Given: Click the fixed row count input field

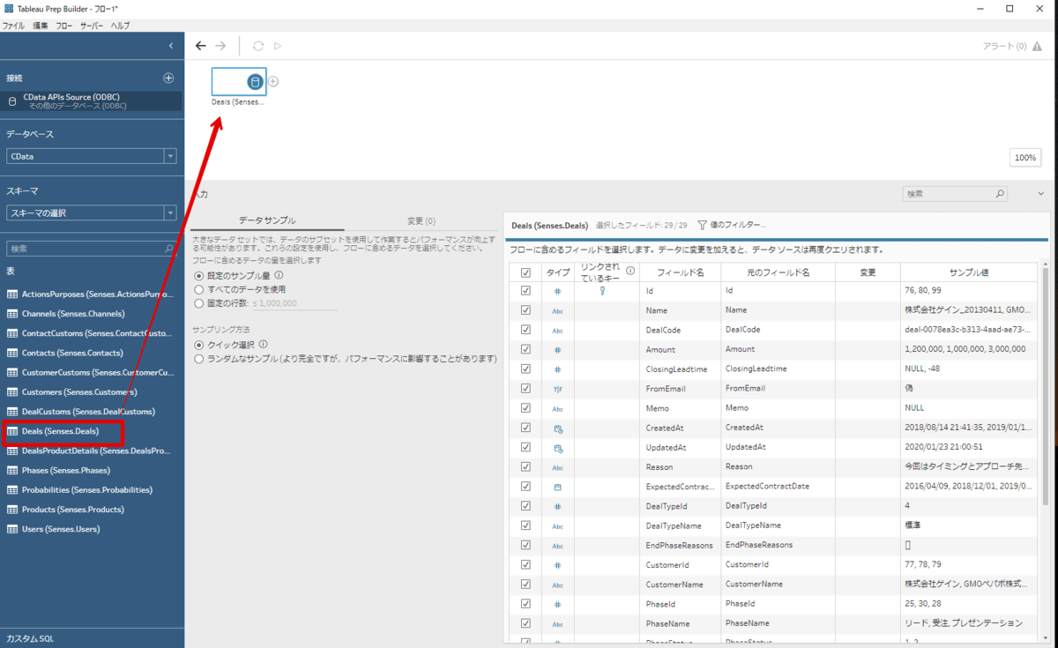Looking at the screenshot, I should pyautogui.click(x=294, y=303).
